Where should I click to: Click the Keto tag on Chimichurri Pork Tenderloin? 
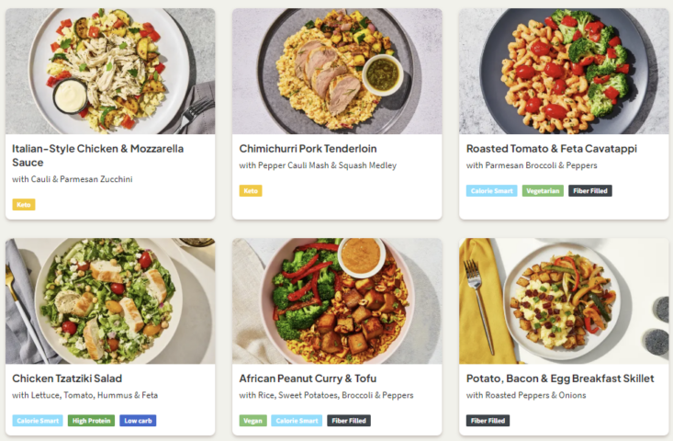(251, 191)
